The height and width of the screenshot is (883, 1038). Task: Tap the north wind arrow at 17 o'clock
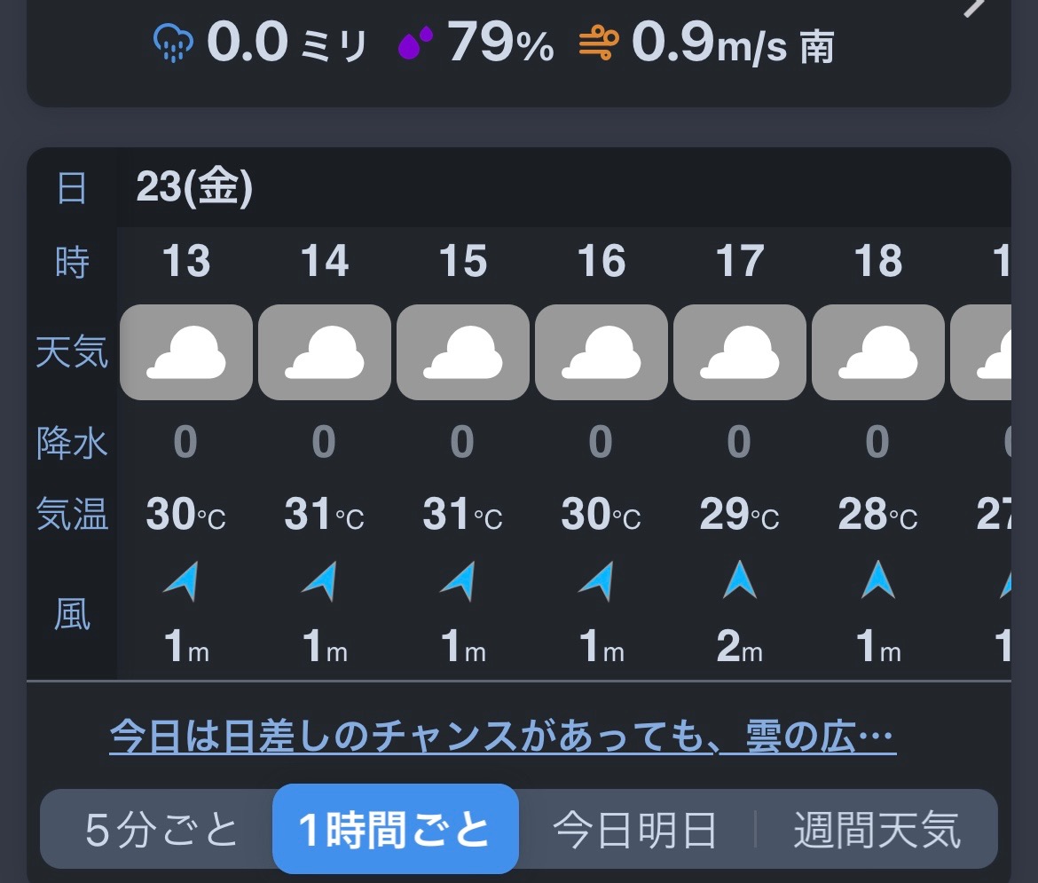(739, 579)
